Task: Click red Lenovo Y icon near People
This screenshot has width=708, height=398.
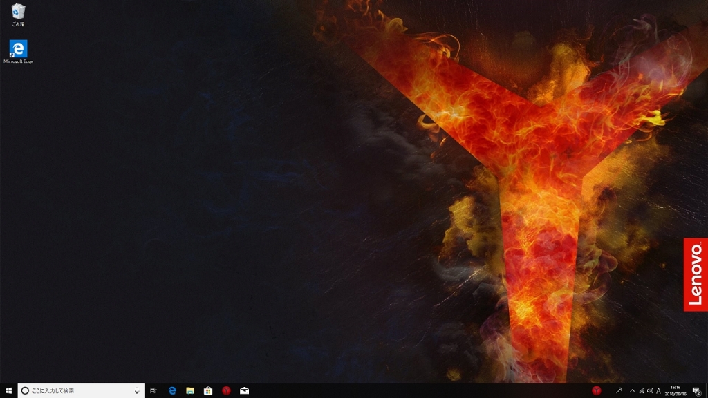Action: tap(597, 390)
